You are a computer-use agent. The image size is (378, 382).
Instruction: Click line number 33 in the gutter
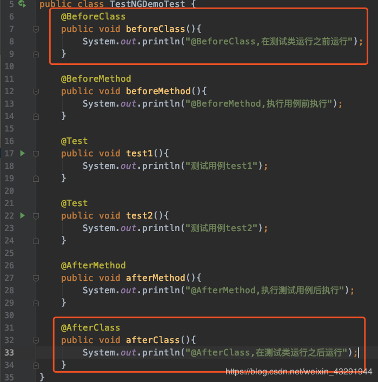(x=9, y=353)
